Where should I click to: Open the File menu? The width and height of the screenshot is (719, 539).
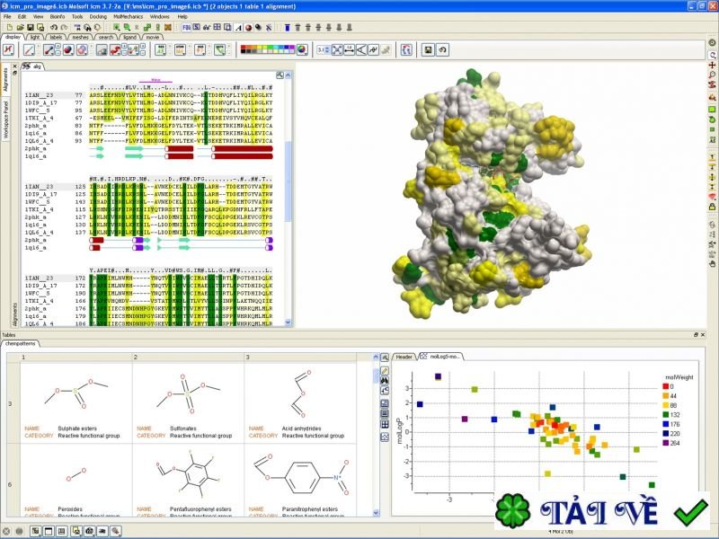(7, 16)
